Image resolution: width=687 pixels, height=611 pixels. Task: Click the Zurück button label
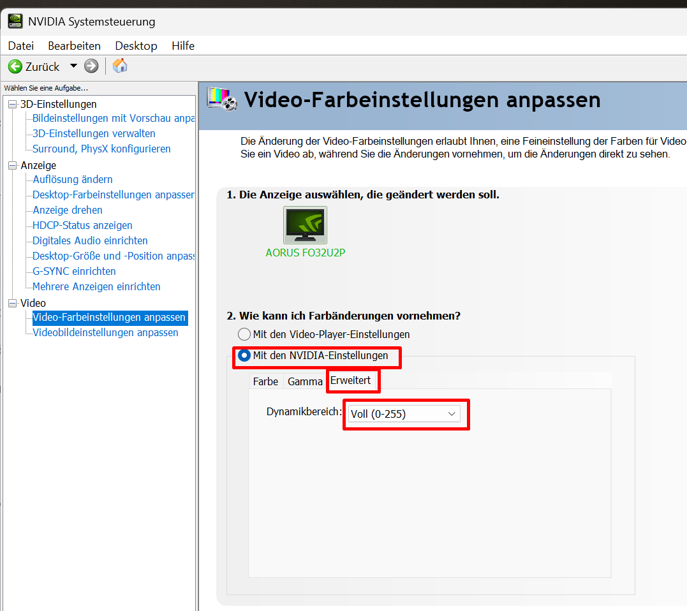click(x=43, y=66)
